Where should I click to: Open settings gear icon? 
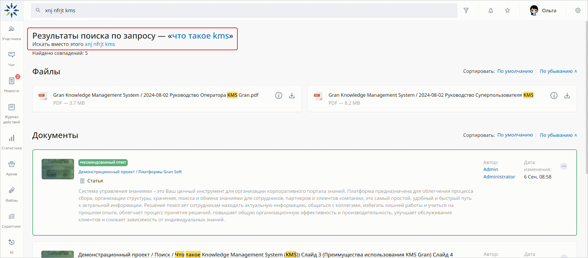578,10
